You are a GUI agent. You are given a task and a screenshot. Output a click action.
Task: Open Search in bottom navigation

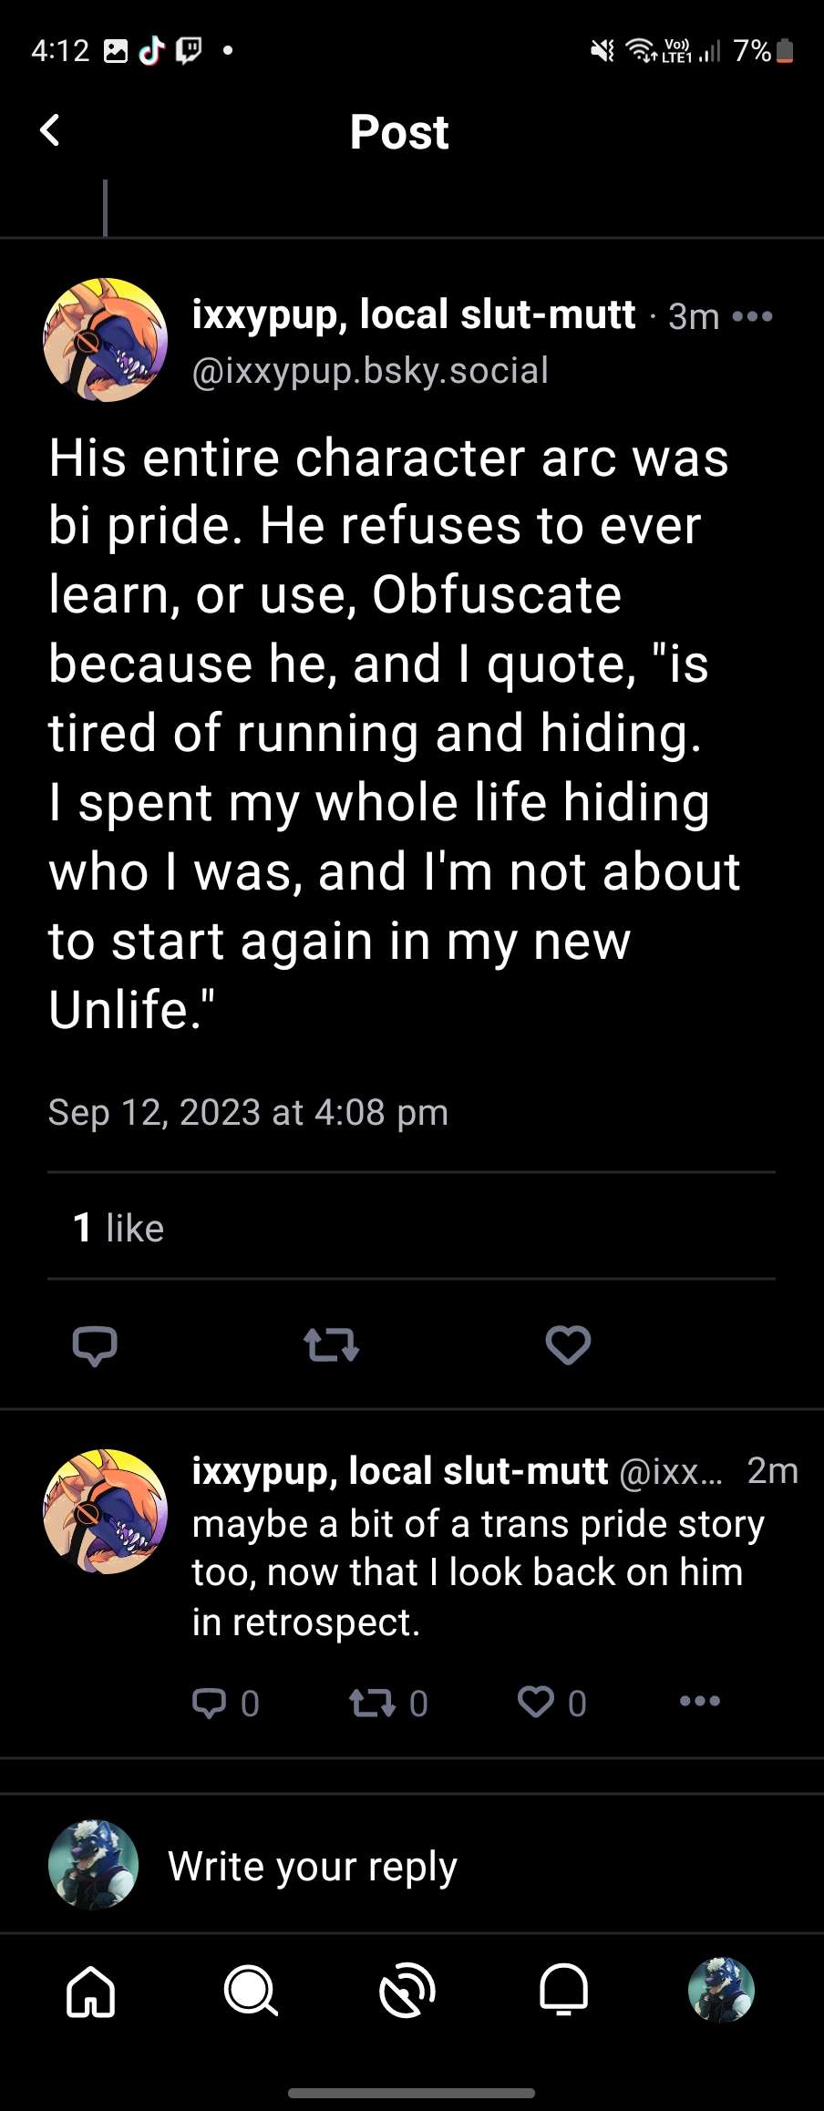[x=250, y=1991]
